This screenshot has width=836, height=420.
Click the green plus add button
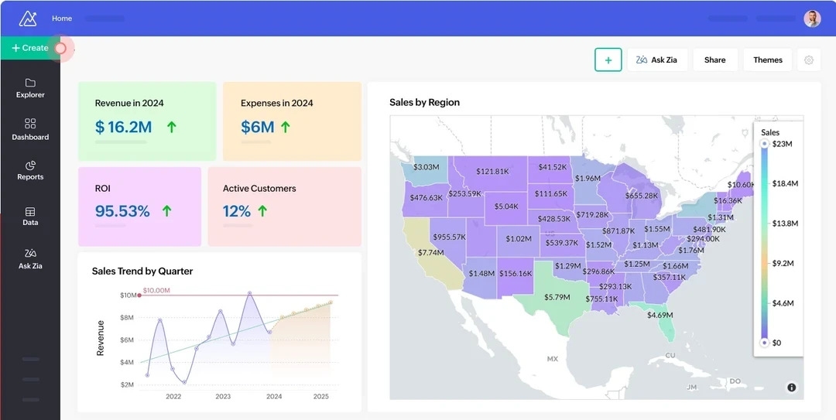[x=608, y=60]
